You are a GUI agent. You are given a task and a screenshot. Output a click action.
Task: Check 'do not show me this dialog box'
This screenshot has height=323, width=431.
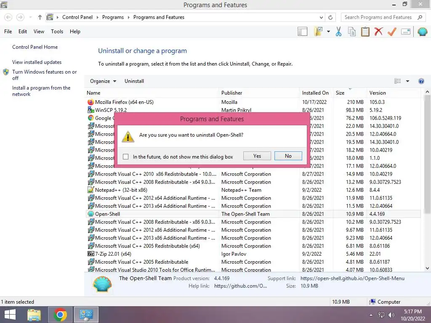pyautogui.click(x=125, y=156)
